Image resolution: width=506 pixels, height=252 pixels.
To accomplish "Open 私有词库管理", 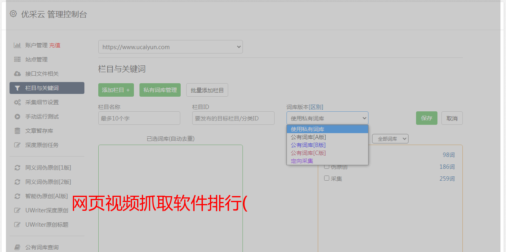I will (160, 90).
